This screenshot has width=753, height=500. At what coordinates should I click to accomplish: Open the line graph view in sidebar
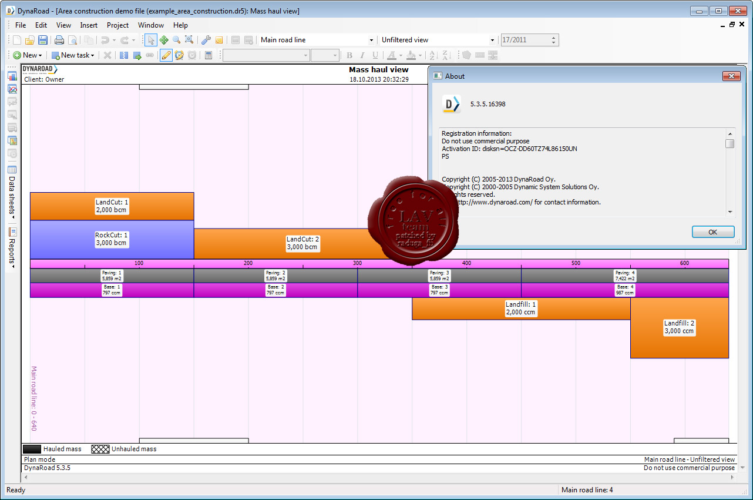[x=12, y=89]
